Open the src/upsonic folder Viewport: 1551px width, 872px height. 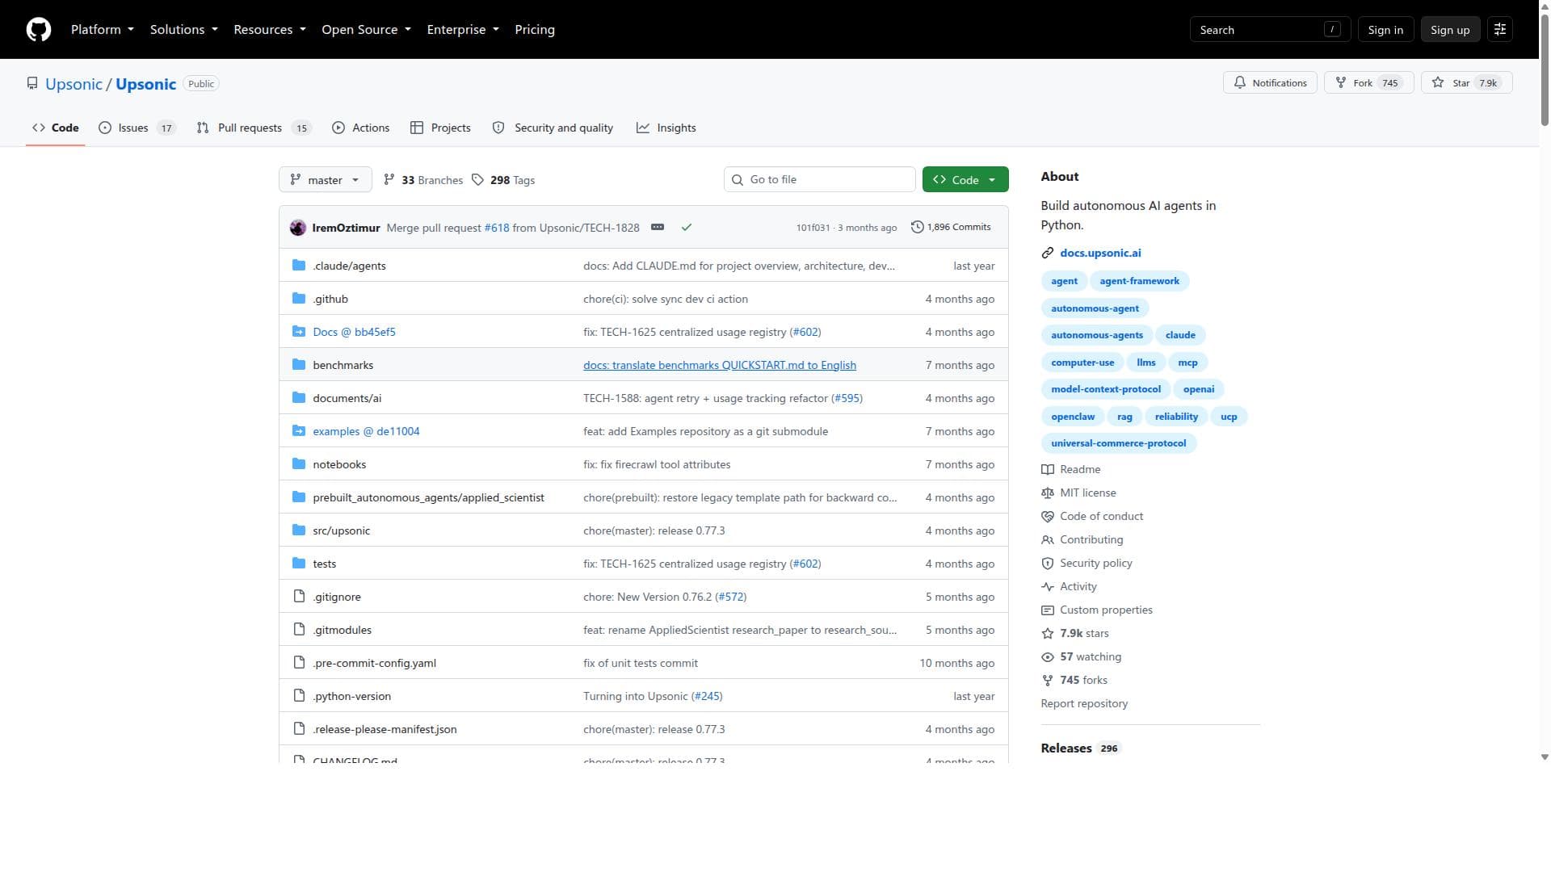341,531
